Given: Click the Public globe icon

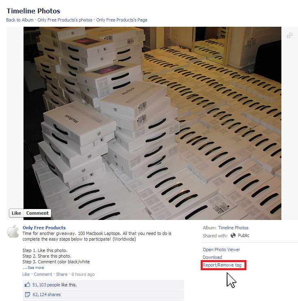Looking at the screenshot, I should coord(233,235).
